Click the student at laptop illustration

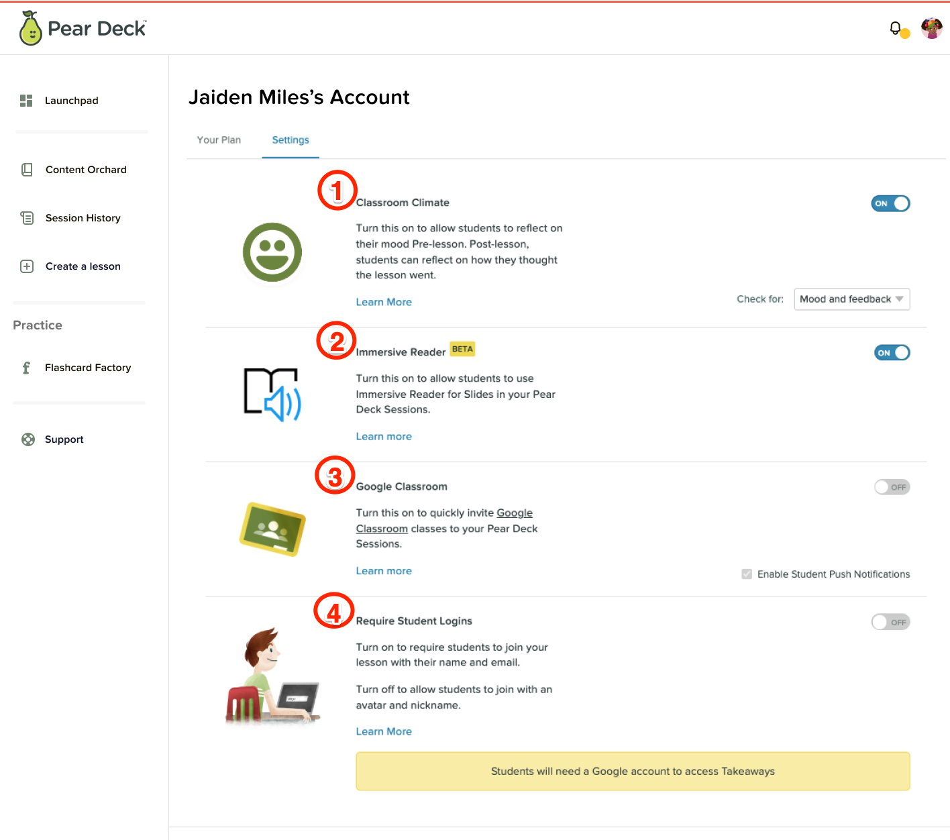(272, 676)
